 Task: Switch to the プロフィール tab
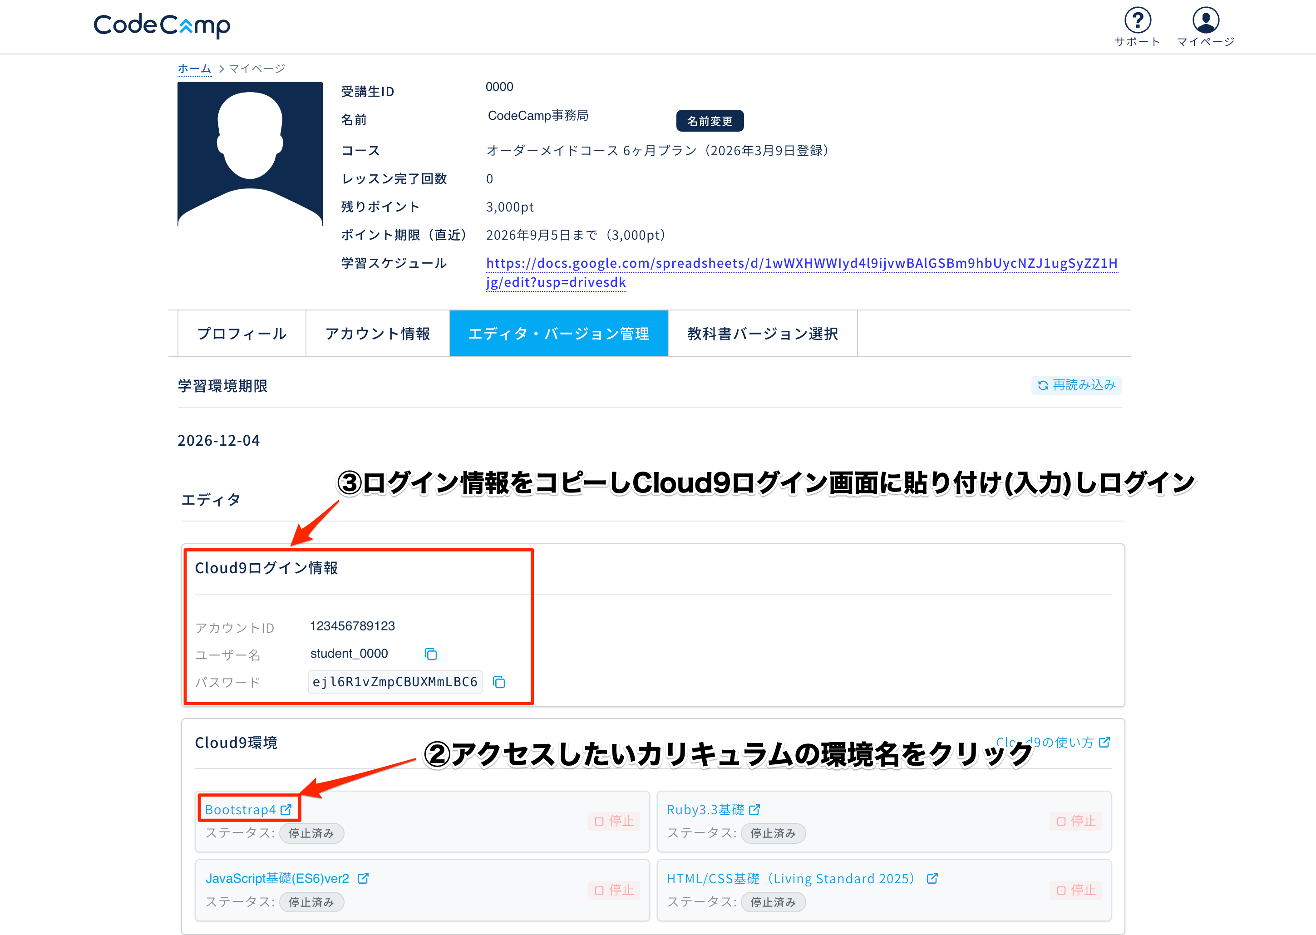coord(242,333)
